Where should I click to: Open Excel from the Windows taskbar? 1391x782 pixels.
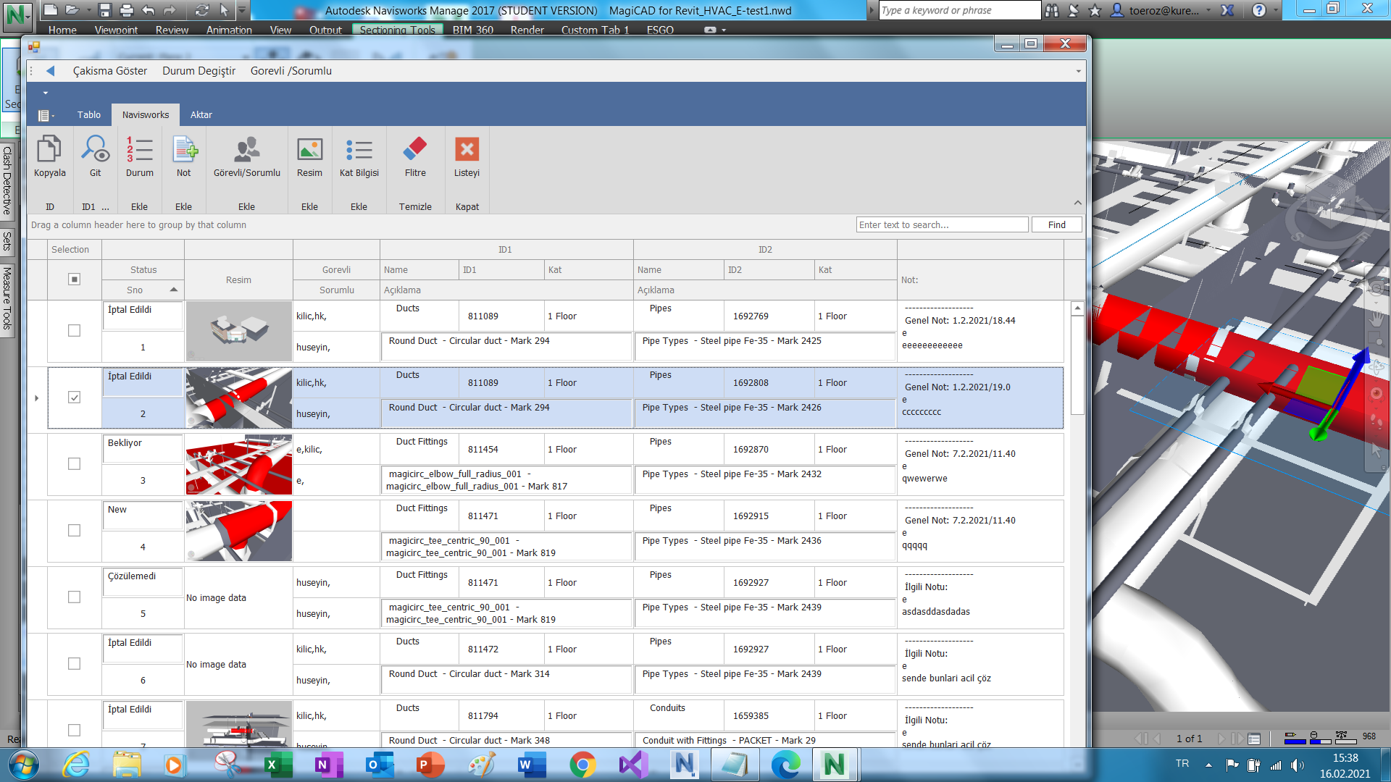277,765
